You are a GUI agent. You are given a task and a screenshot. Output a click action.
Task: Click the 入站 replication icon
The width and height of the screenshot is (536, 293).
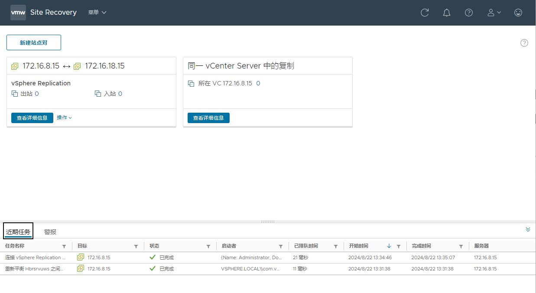(98, 94)
